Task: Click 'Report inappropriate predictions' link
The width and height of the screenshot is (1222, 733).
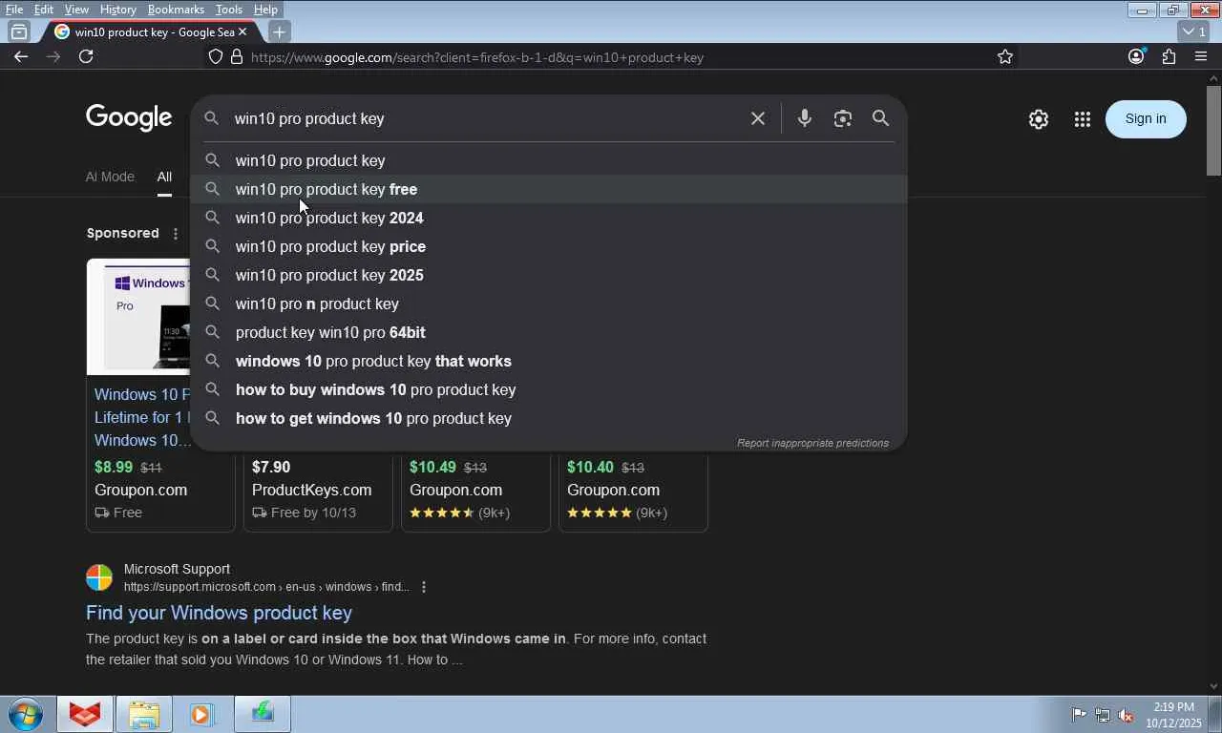Action: [x=812, y=443]
